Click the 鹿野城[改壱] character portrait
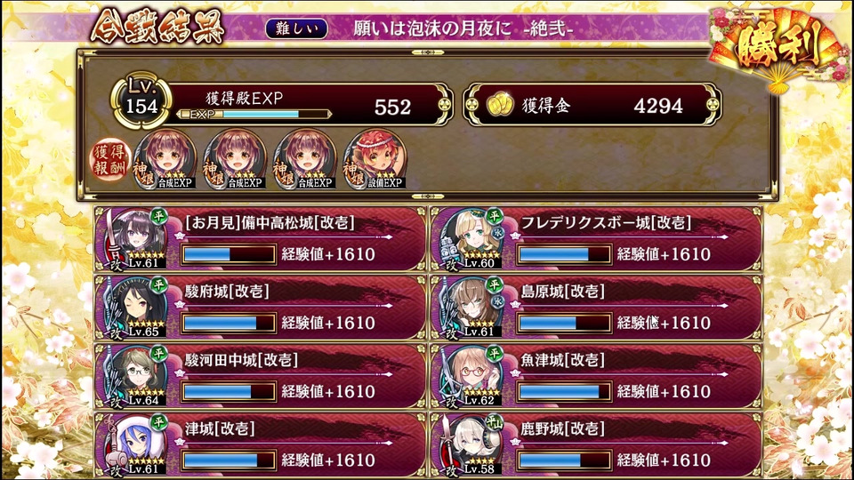 (x=471, y=444)
